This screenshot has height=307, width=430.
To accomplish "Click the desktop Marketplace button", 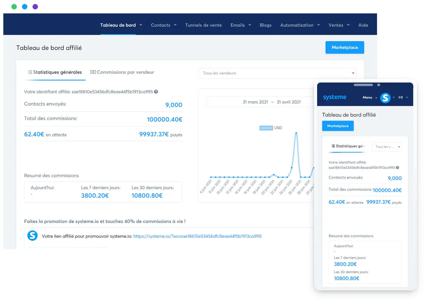I will pos(345,47).
